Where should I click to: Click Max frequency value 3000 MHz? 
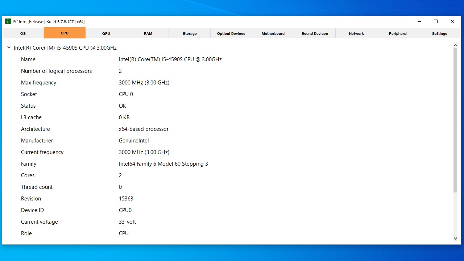[x=144, y=83]
